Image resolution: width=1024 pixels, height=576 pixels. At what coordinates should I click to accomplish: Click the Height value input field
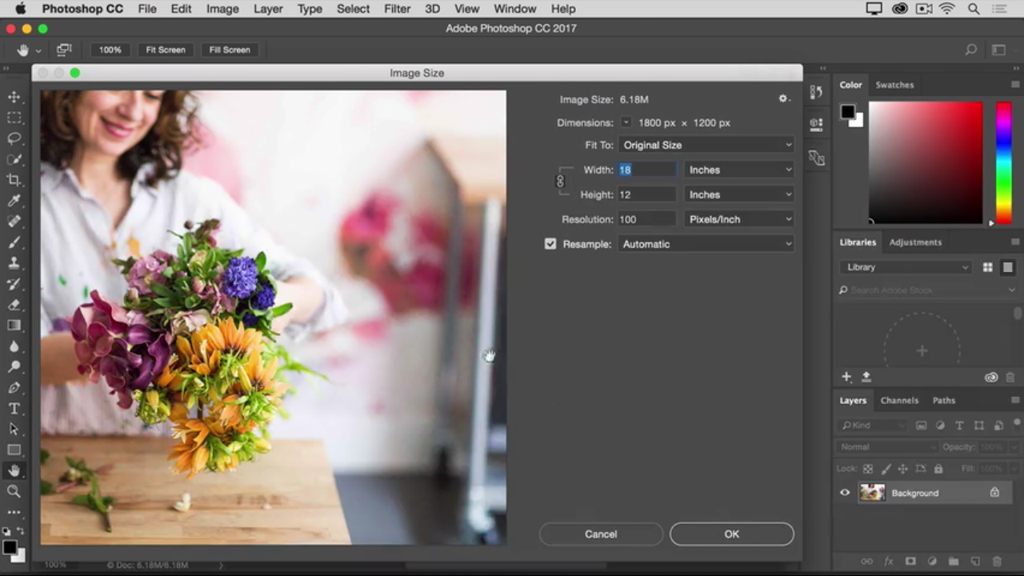coord(646,194)
